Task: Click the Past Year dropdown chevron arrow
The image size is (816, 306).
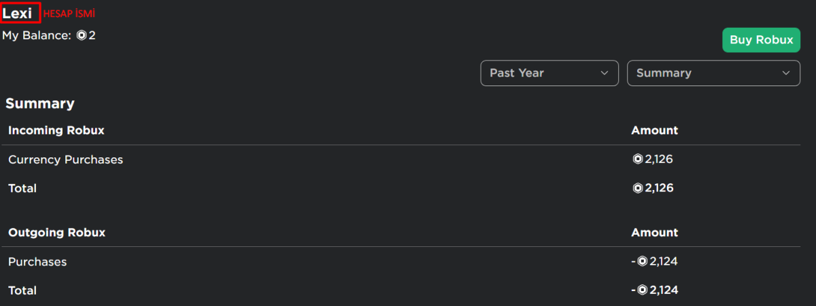Action: click(x=605, y=73)
